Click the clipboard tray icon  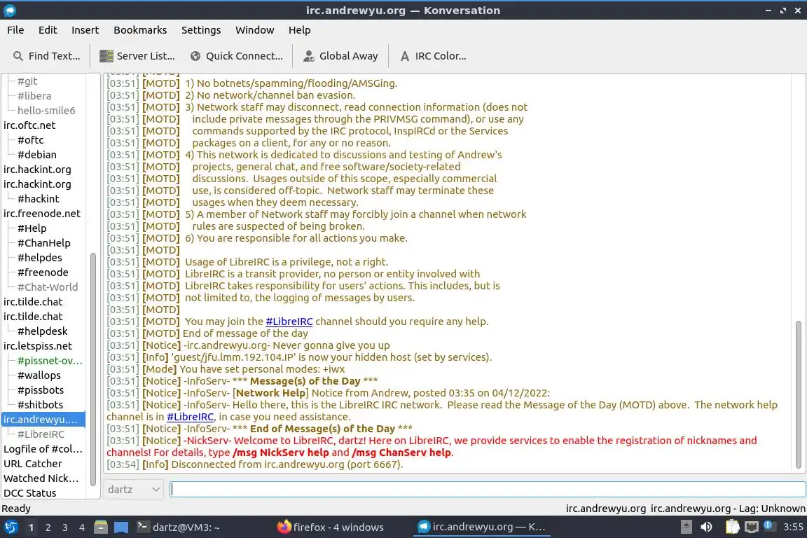pyautogui.click(x=732, y=527)
